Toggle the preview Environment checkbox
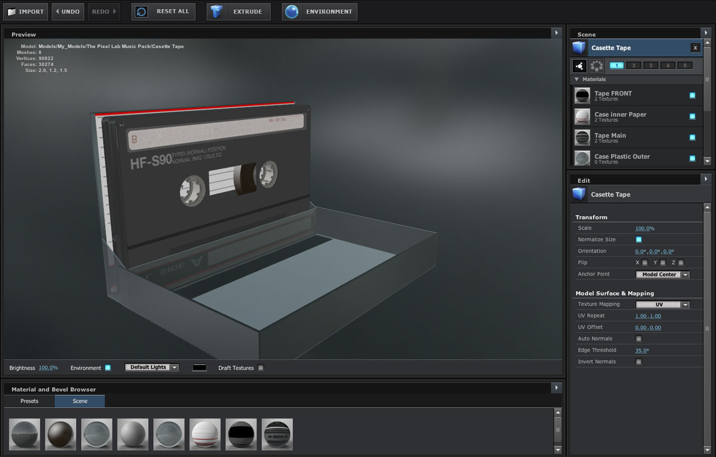Screen dimensions: 716x457 point(108,368)
